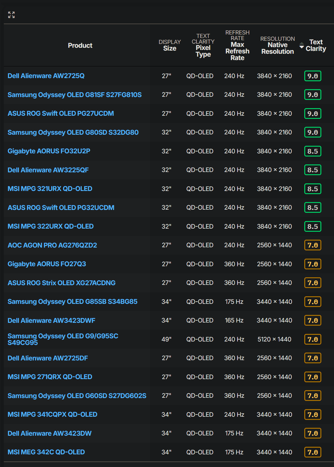Screen dimensions: 334x467
Task: Click 2560 × 1440 cell for ASUS XG27ACDNG row
Action: coord(275,283)
